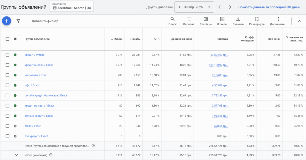306x160 pixels.
Task: Click the Поиск search icon
Action: (x=172, y=21)
